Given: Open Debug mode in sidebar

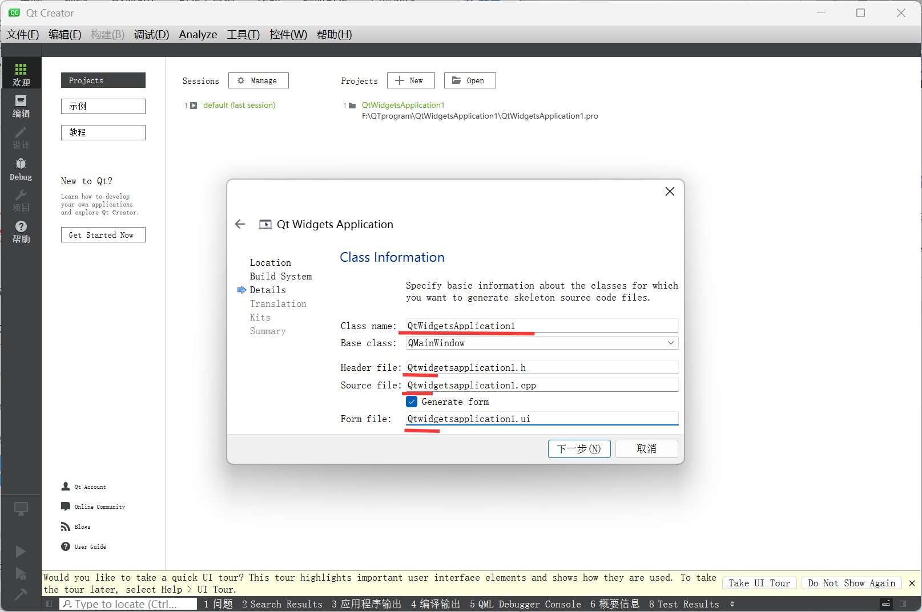Looking at the screenshot, I should coord(21,169).
